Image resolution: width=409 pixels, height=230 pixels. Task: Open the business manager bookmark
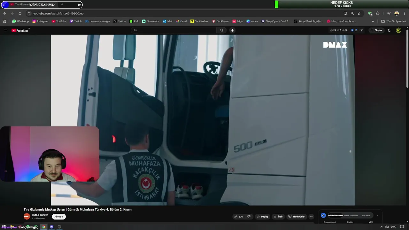tap(97, 21)
